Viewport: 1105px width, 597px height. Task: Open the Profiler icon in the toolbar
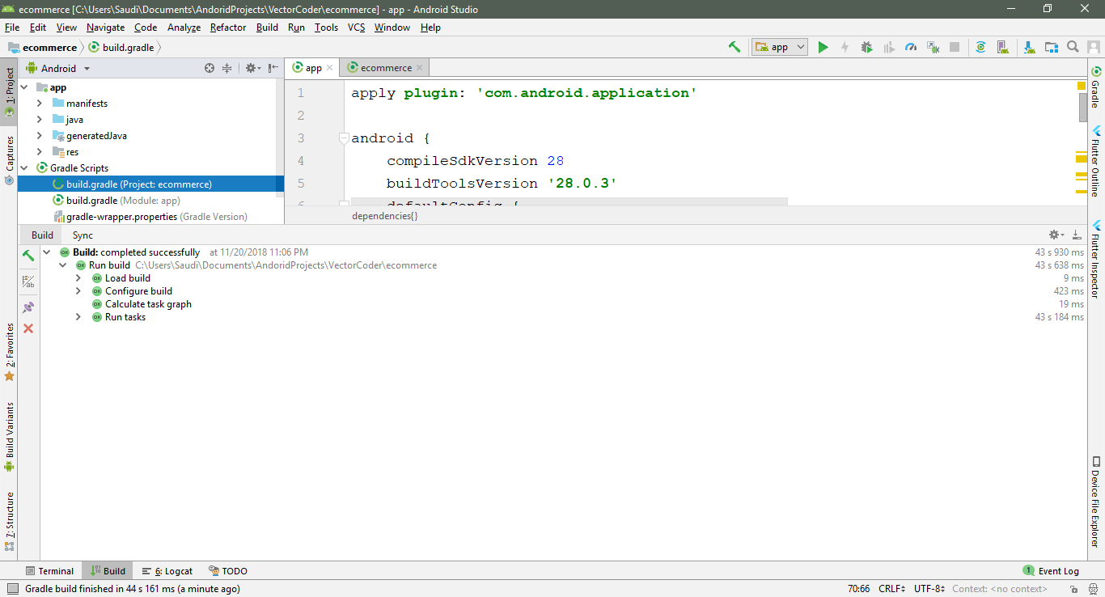click(910, 47)
